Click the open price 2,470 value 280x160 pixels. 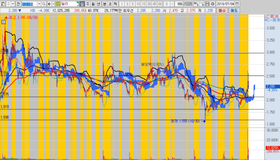point(173,11)
